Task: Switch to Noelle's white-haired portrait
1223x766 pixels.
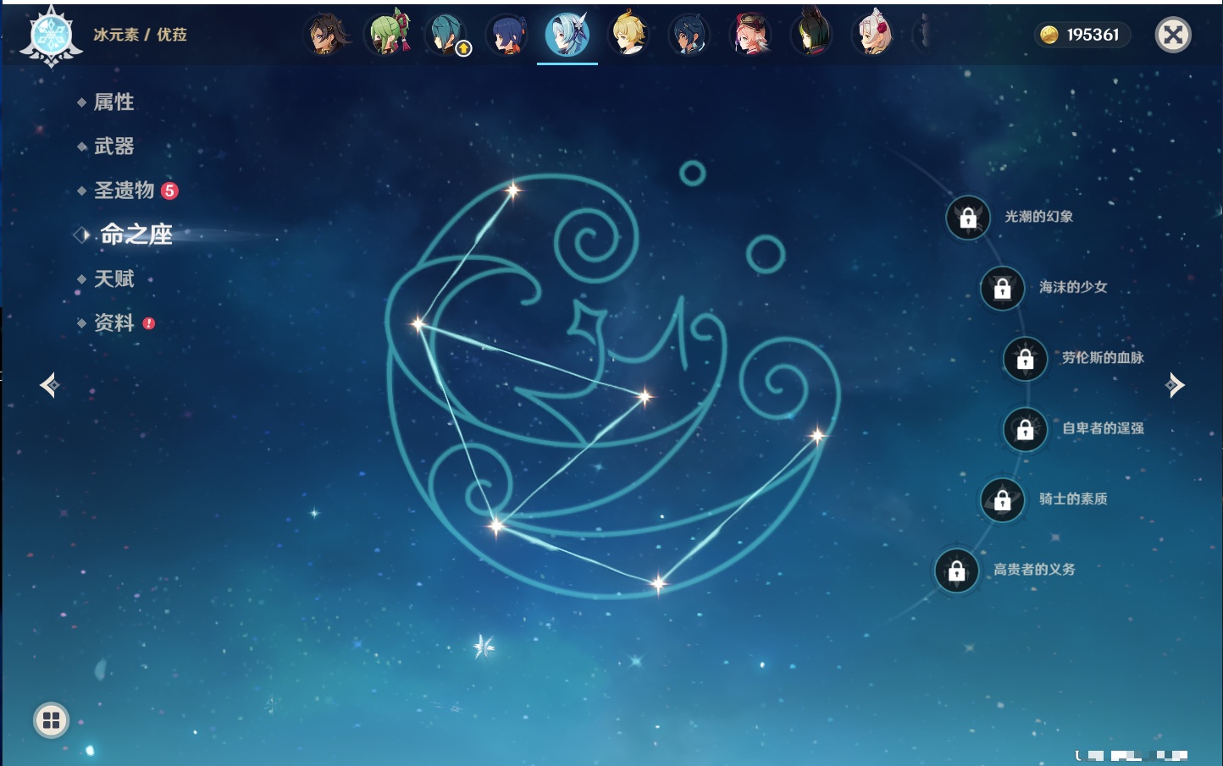Action: pos(872,35)
